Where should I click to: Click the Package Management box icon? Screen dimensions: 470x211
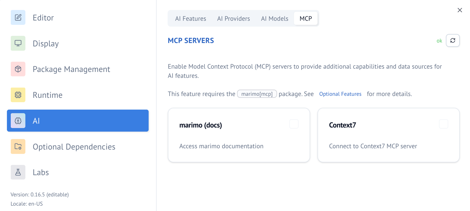18,69
